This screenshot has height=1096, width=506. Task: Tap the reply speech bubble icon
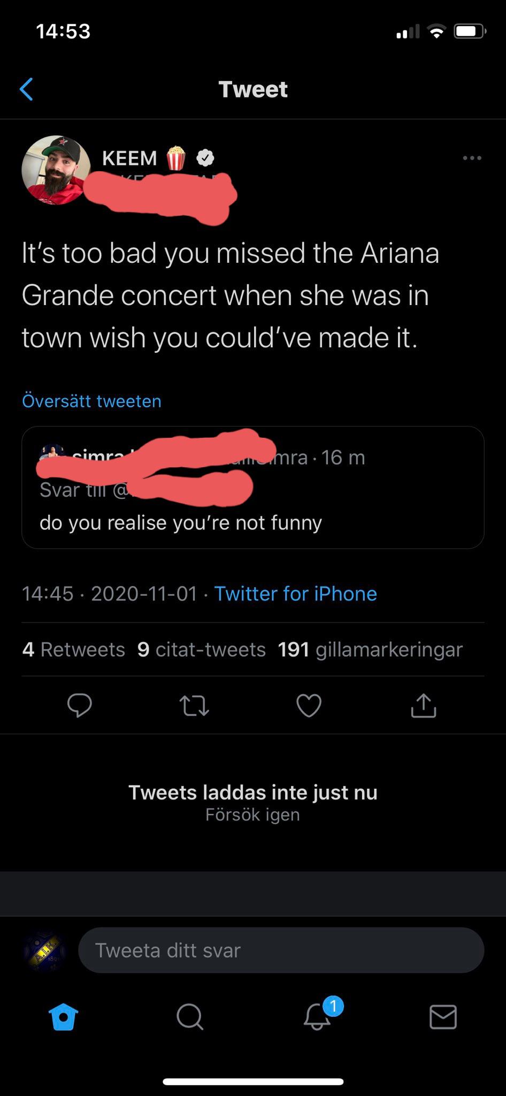[80, 705]
